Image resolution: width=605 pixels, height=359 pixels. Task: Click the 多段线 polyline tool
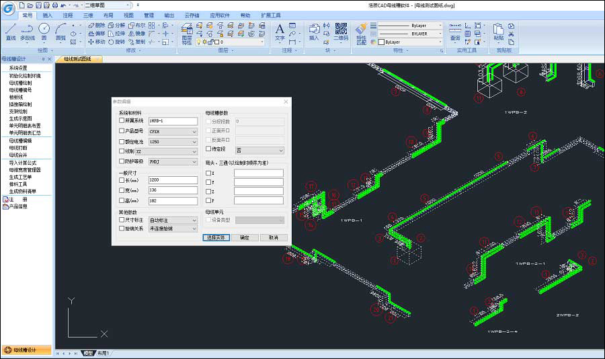click(27, 31)
